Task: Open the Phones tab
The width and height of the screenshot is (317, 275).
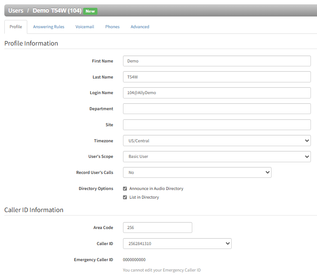Action: point(112,27)
